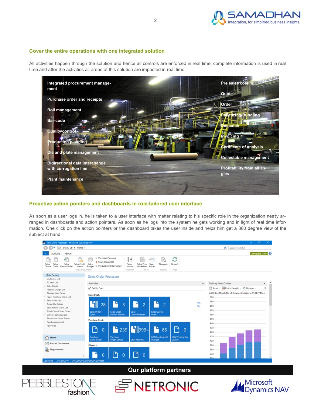The image size is (311, 403).
Task: Open the Sales Order-Released tile
Action: (139, 307)
